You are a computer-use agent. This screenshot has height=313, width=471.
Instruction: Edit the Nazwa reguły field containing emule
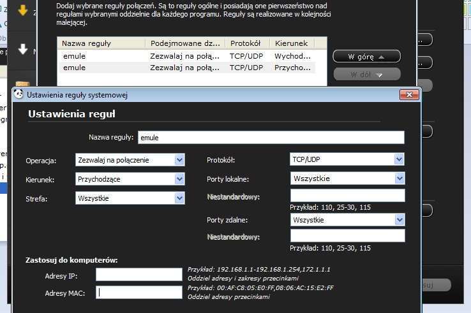click(271, 138)
